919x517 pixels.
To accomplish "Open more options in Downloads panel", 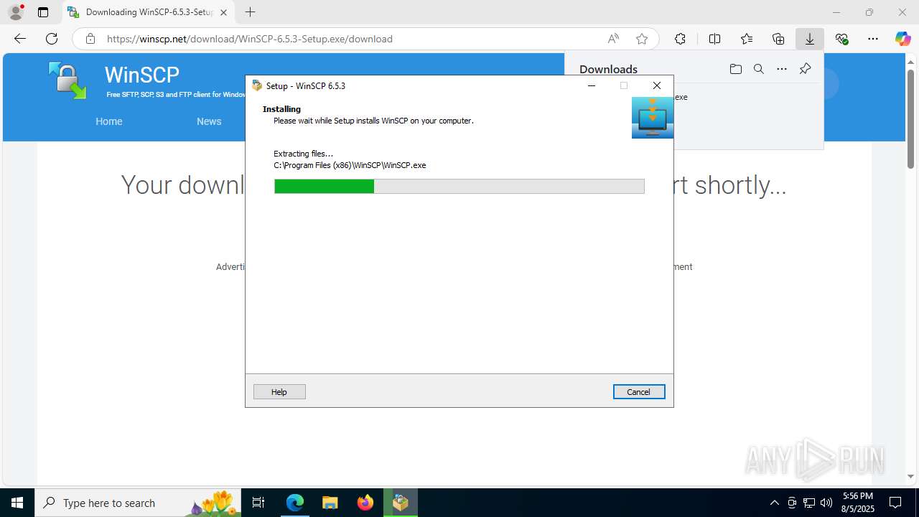I will [x=782, y=69].
